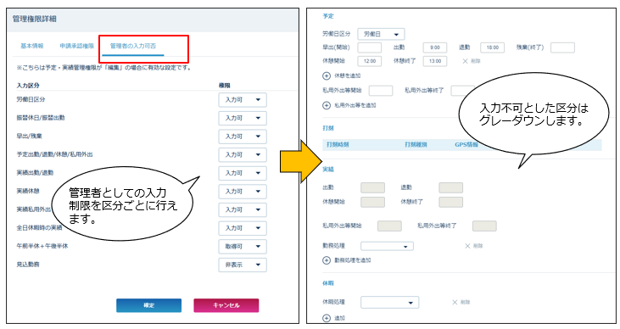Image resolution: width=620 pixels, height=329 pixels.
Task: Click the 見込勤務 row label
Action: (28, 265)
